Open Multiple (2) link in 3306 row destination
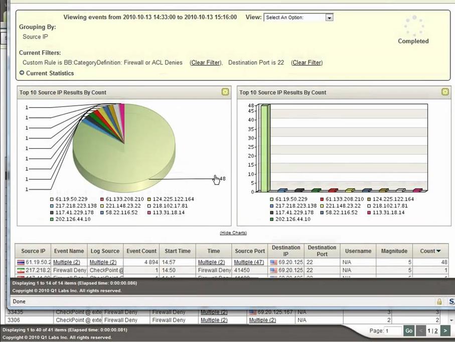455x342 pixels. pyautogui.click(x=262, y=320)
